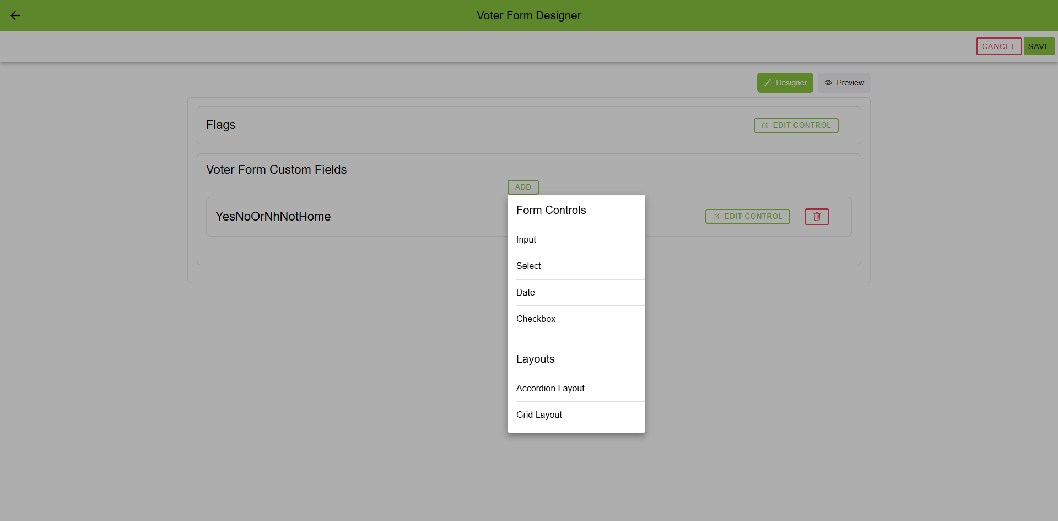Add a Checkbox control from the menu

pyautogui.click(x=536, y=319)
